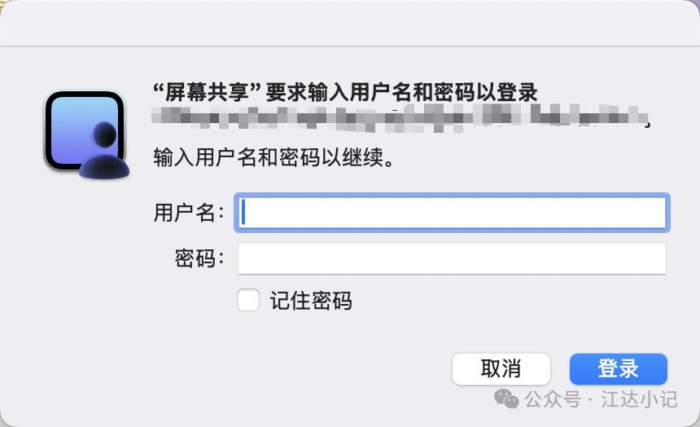Viewport: 700px width, 427px height.
Task: Click the 取消 button
Action: [x=501, y=369]
